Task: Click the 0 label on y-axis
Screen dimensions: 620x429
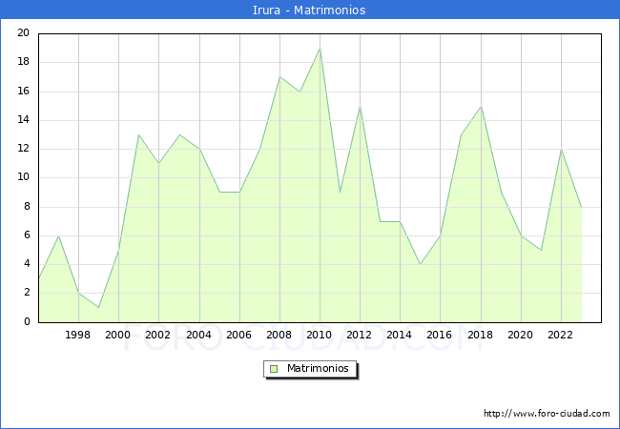Action: [26, 321]
